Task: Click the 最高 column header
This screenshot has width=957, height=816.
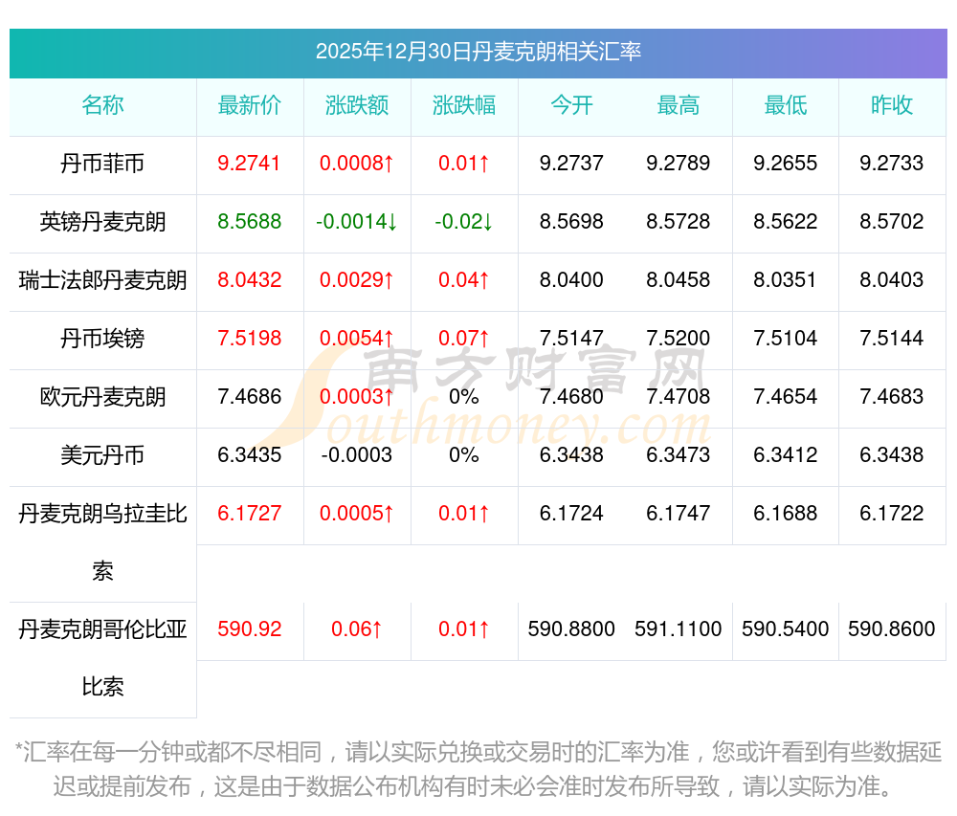Action: 679,105
